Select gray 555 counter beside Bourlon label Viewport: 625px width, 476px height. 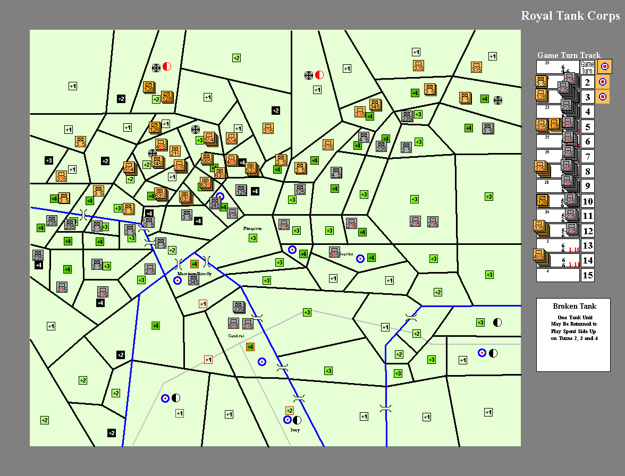point(334,252)
